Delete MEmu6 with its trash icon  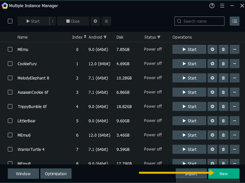point(224,135)
